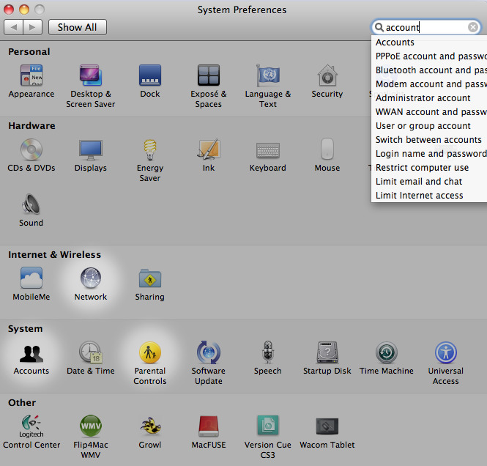
Task: Select 'PPPoE account and password' suggestion
Action: [x=429, y=56]
